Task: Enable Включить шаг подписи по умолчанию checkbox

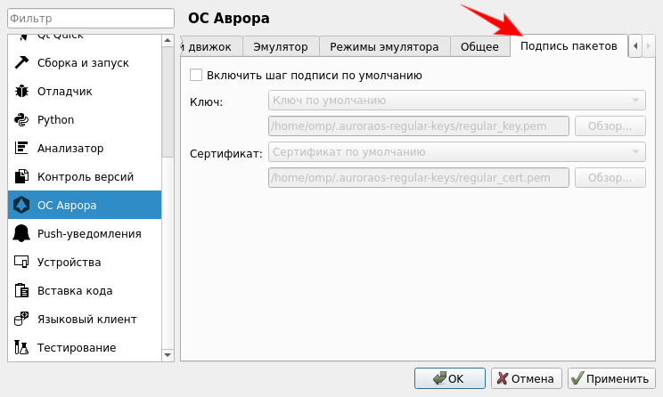Action: (197, 77)
